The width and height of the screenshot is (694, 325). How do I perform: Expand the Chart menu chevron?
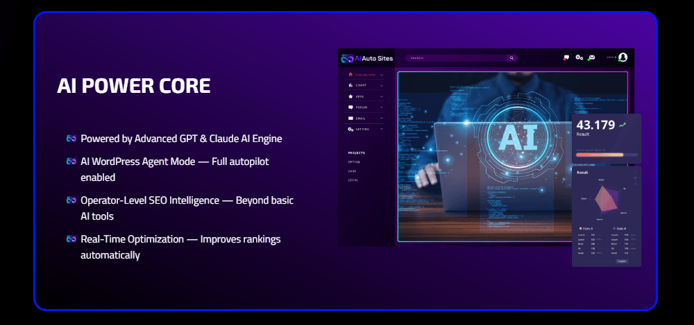(381, 86)
